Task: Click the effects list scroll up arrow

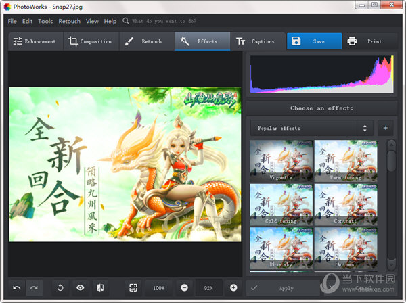Action: point(392,145)
